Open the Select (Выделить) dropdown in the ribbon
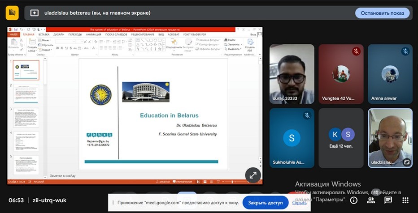Image resolution: width=418 pixels, height=213 pixels. pyautogui.click(x=235, y=49)
